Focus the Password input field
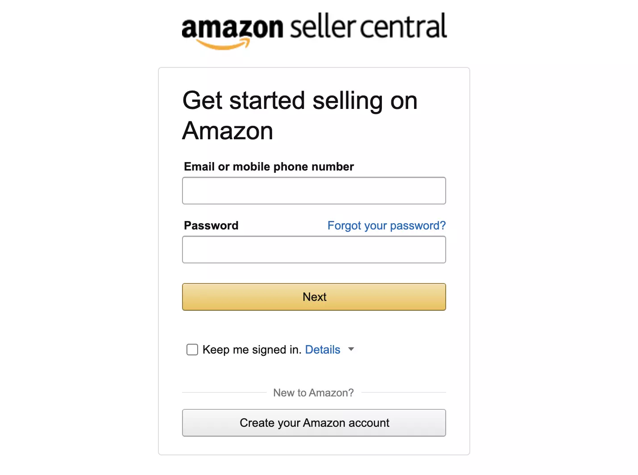This screenshot has width=638, height=475. coord(314,250)
